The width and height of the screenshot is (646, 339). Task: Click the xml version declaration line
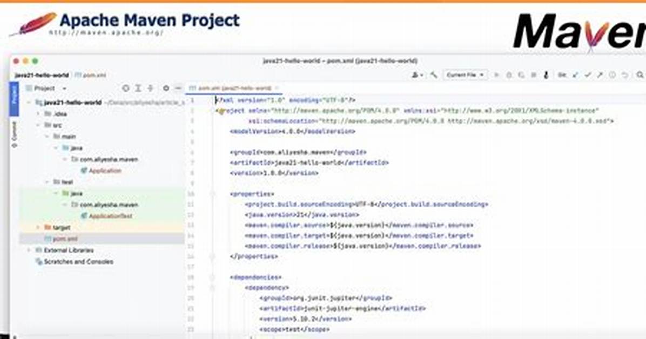[285, 100]
